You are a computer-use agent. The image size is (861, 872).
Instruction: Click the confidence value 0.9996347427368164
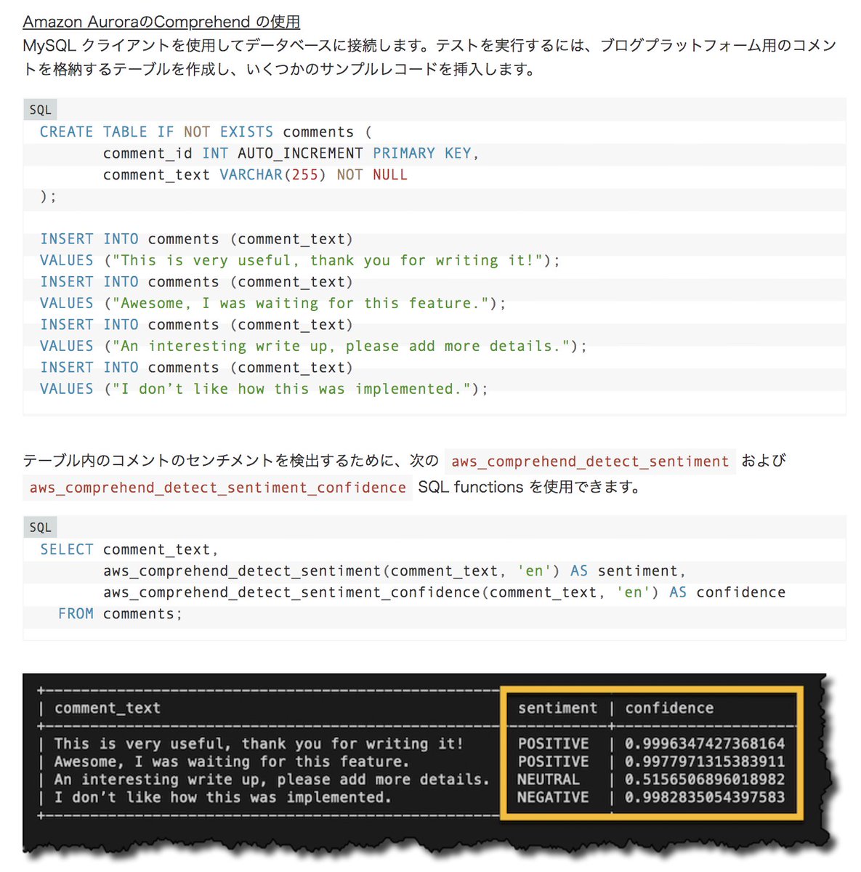[705, 744]
